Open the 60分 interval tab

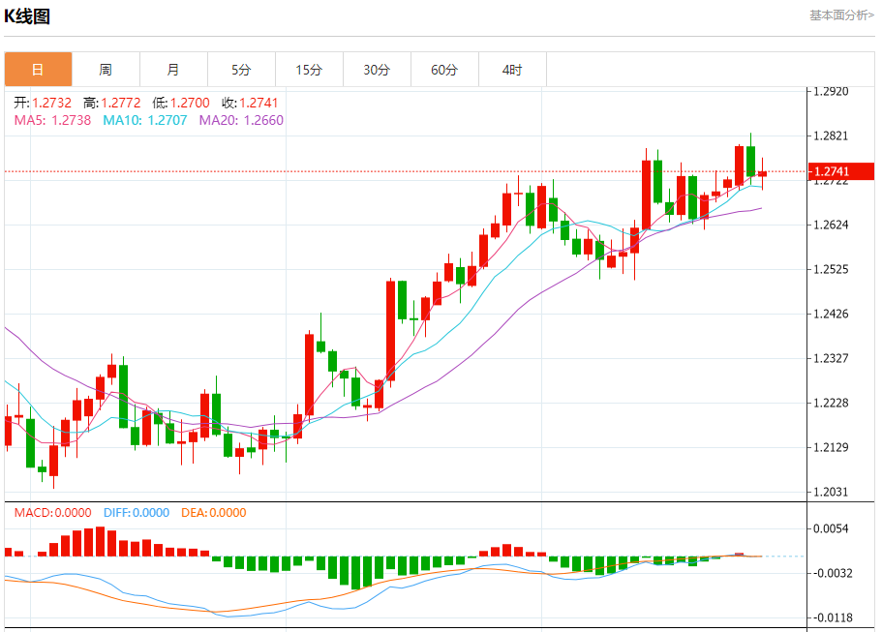click(445, 70)
